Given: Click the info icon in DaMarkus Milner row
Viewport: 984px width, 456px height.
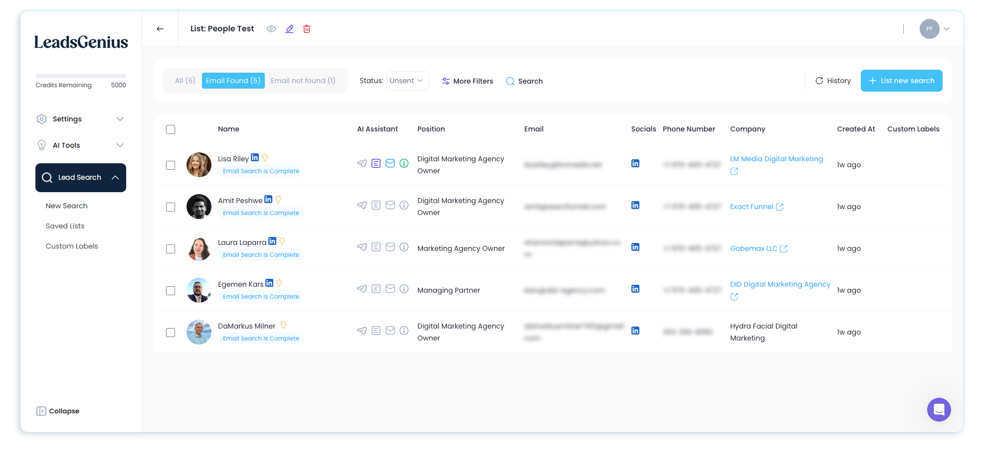Looking at the screenshot, I should (404, 331).
